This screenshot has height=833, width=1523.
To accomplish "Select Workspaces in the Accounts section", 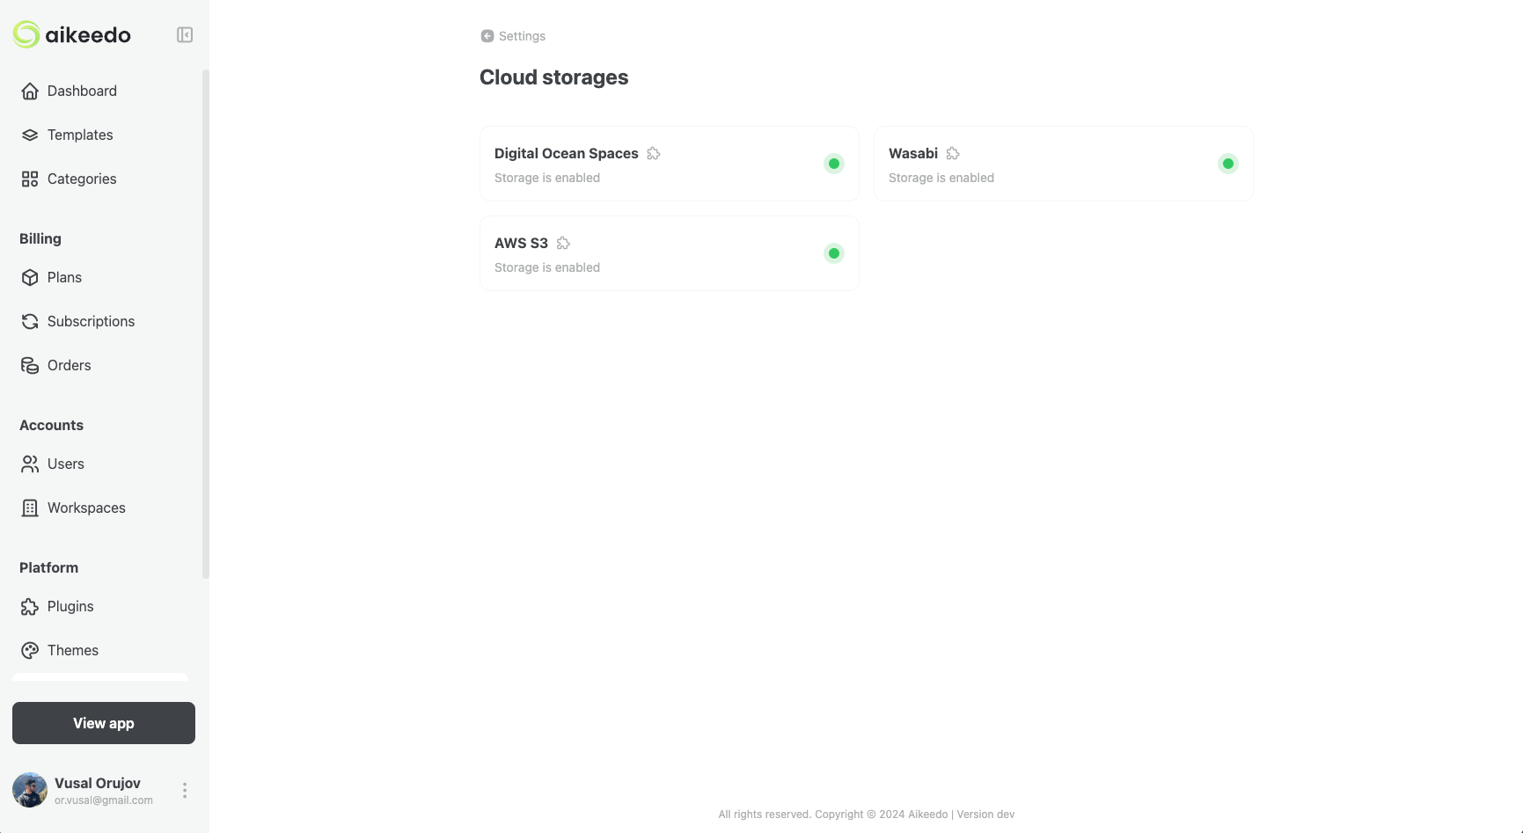I will [30, 508].
